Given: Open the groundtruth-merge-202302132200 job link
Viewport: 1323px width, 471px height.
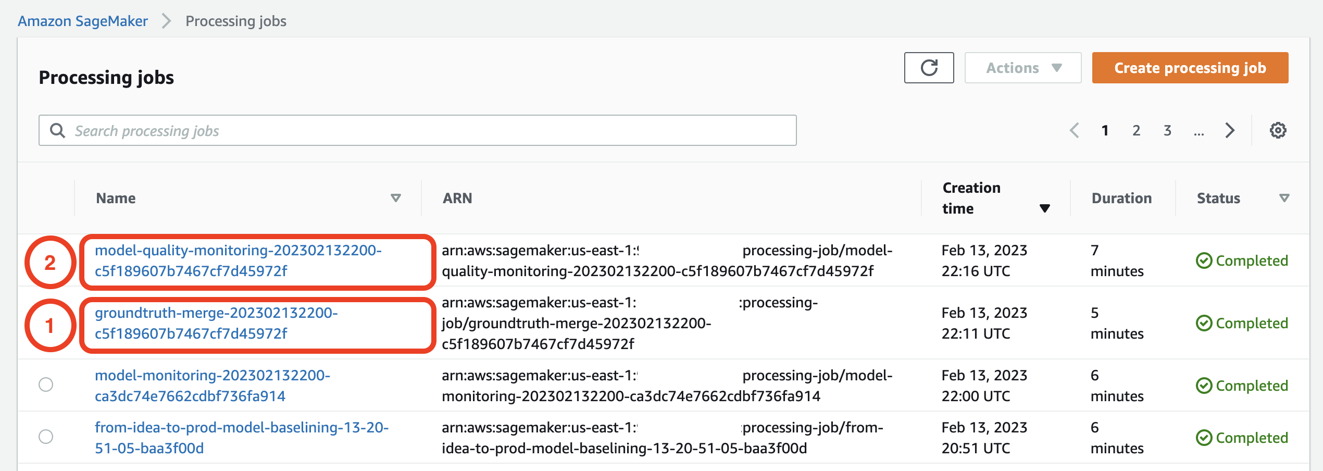Looking at the screenshot, I should coord(216,323).
